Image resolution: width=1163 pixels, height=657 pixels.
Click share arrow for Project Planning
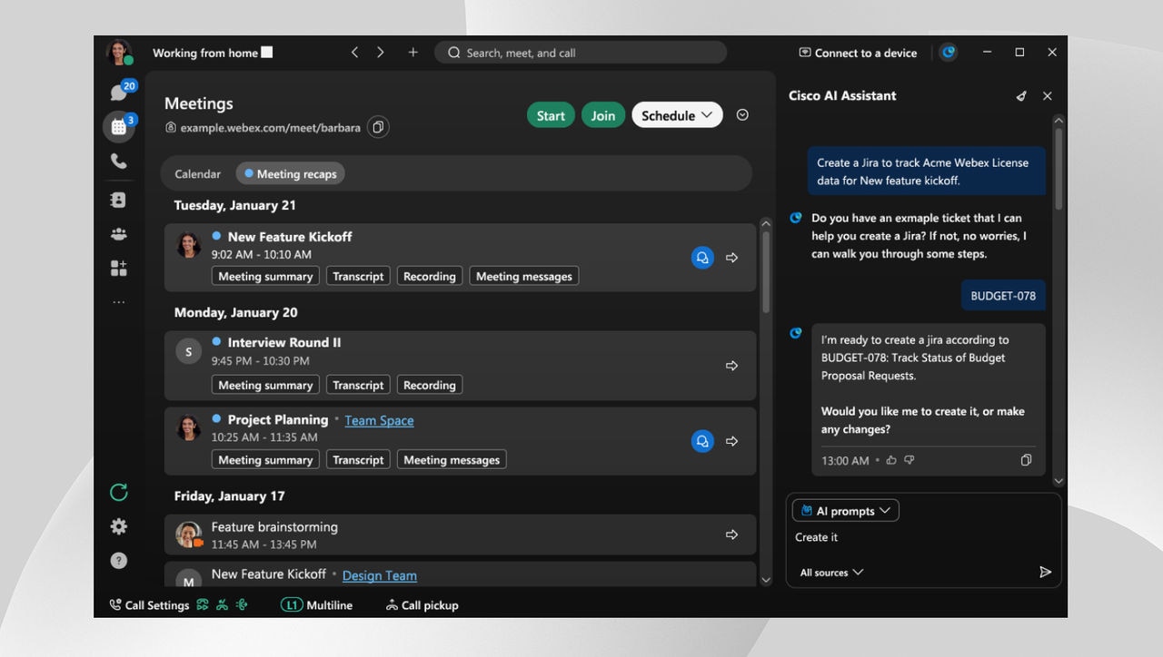(x=732, y=441)
